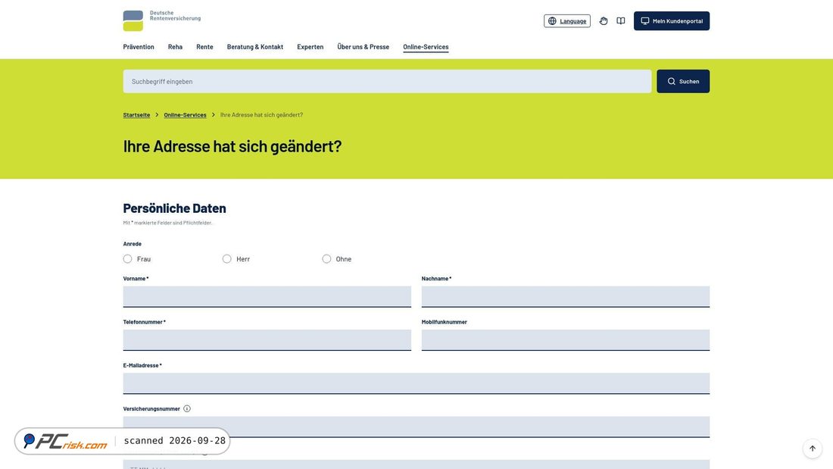The image size is (833, 469).
Task: Click into the Nachname field
Action: 566,297
